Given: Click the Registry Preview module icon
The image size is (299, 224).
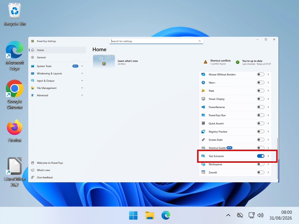Looking at the screenshot, I should [x=203, y=132].
